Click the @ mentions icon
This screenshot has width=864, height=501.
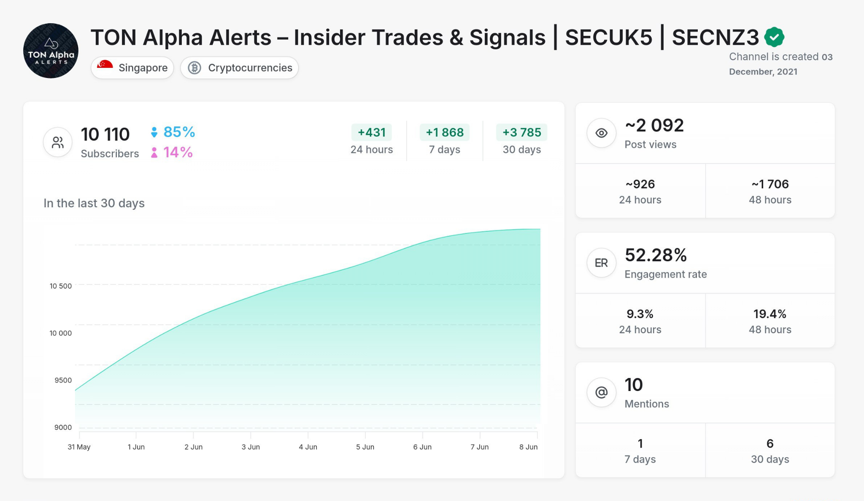[601, 392]
